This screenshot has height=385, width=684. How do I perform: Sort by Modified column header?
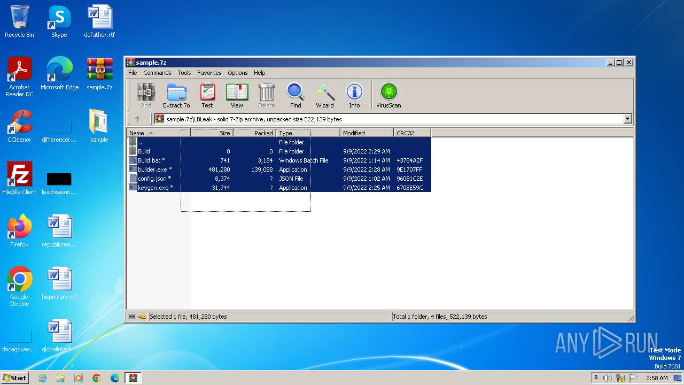(x=367, y=133)
